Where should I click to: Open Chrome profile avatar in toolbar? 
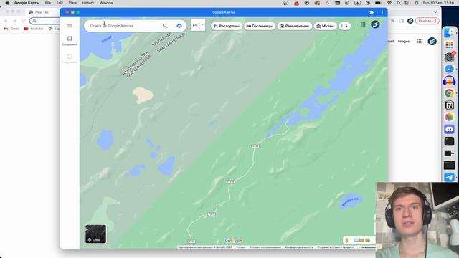tap(410, 21)
